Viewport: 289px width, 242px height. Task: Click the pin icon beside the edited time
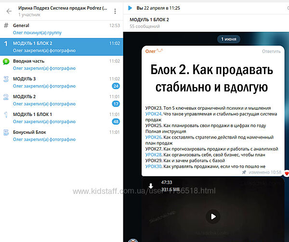(x=244, y=172)
